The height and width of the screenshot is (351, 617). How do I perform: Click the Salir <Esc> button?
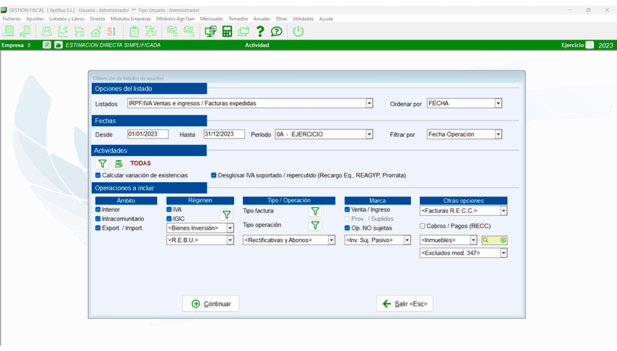coord(404,303)
